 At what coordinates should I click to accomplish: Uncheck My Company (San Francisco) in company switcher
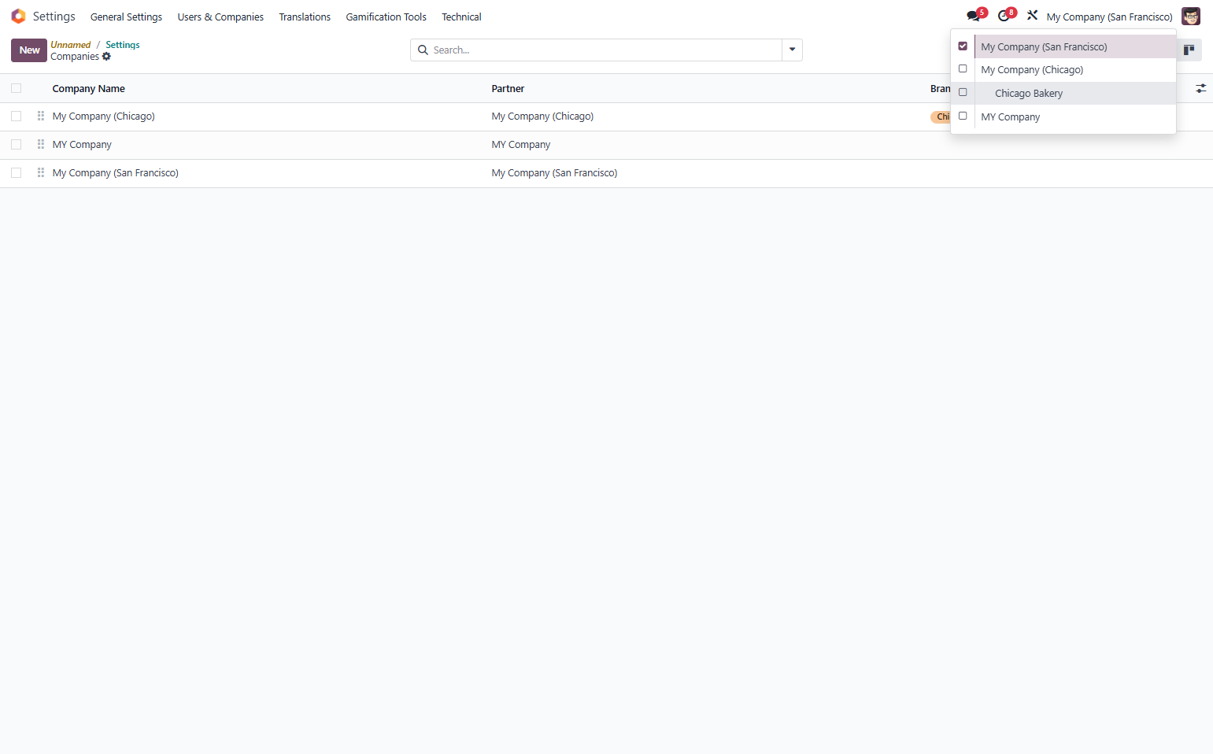pyautogui.click(x=963, y=46)
